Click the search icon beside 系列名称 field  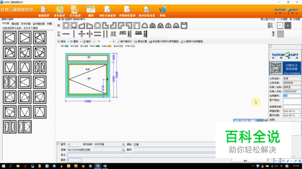coord(123,144)
